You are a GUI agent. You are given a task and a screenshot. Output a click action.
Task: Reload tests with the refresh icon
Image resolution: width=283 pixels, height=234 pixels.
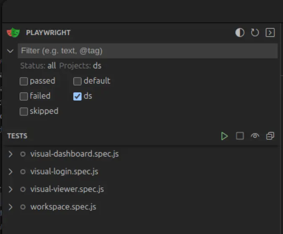coord(255,33)
